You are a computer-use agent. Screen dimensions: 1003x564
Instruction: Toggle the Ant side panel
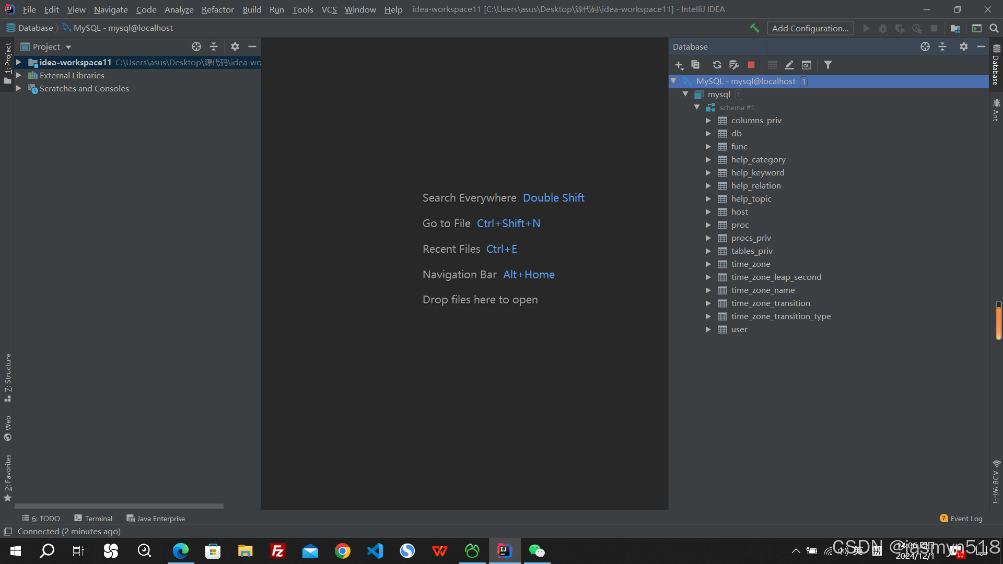tap(996, 110)
